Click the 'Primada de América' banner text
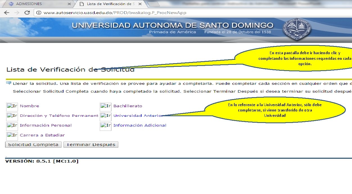352x194 pixels. pos(172,32)
